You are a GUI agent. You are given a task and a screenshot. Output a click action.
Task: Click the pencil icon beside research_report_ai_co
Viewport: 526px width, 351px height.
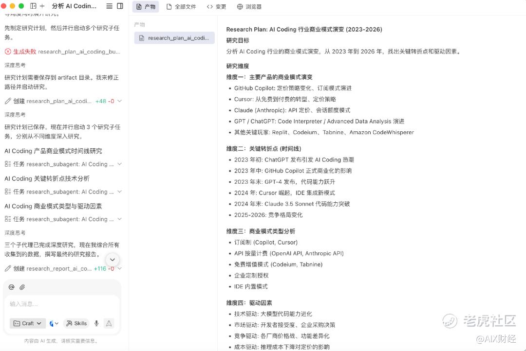click(8, 268)
